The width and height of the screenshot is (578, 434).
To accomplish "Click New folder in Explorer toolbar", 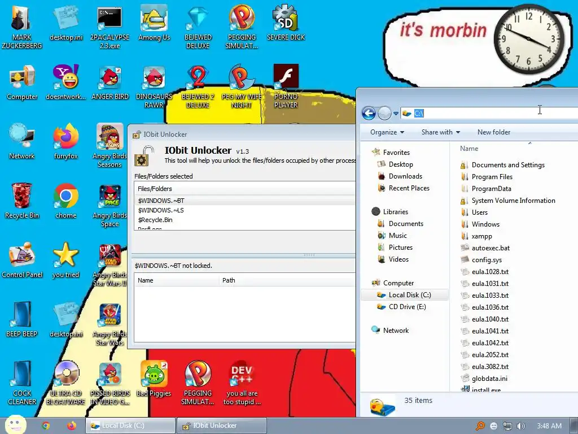I will tap(493, 132).
